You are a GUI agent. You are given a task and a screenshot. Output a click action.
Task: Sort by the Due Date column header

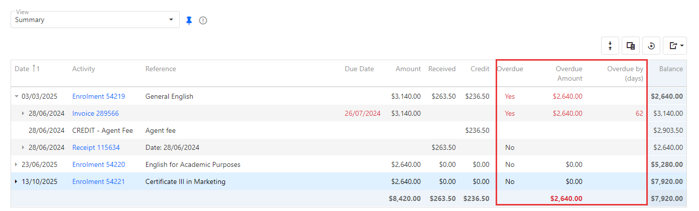(359, 69)
